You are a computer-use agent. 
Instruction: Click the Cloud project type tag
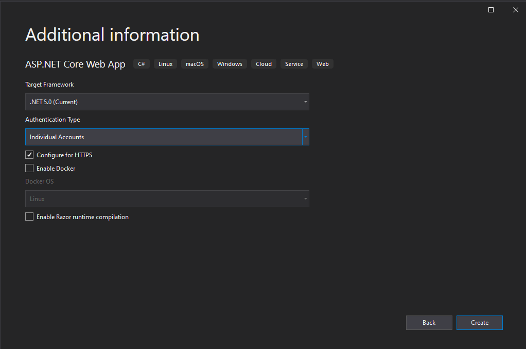tap(264, 64)
